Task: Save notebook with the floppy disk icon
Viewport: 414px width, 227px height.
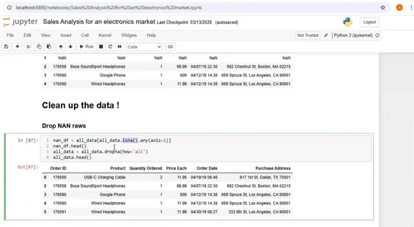Action: [x=6, y=47]
